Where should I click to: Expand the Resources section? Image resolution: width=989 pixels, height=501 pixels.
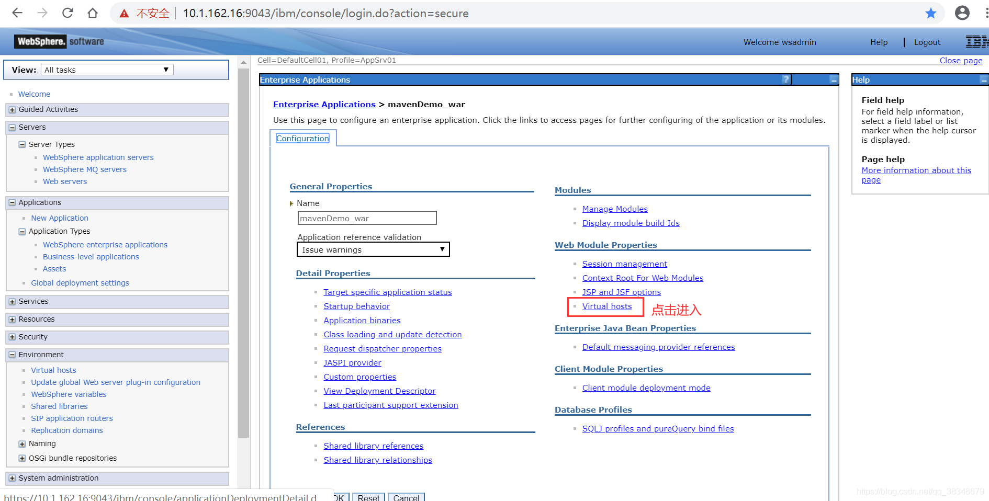click(12, 320)
